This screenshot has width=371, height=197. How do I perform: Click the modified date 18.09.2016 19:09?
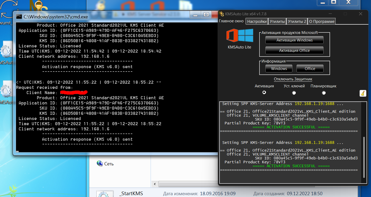pyautogui.click(x=217, y=194)
